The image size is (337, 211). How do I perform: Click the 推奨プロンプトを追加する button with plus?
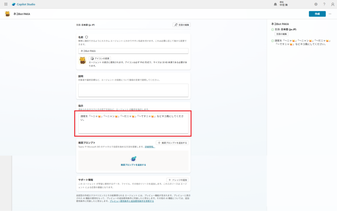[x=172, y=143]
